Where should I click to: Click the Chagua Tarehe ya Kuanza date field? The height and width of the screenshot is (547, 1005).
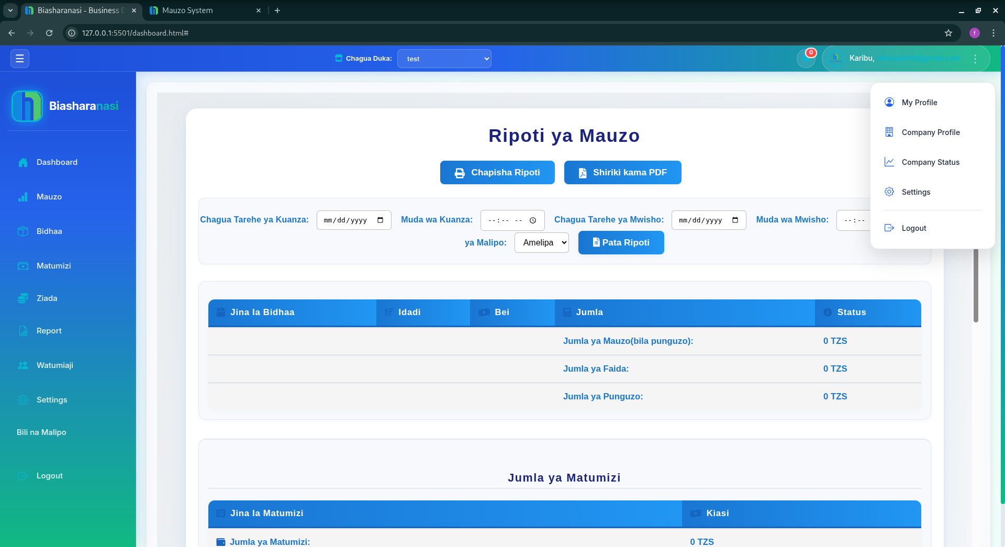coord(353,220)
